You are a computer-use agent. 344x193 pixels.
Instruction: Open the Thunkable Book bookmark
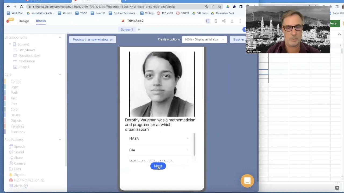tap(223, 13)
